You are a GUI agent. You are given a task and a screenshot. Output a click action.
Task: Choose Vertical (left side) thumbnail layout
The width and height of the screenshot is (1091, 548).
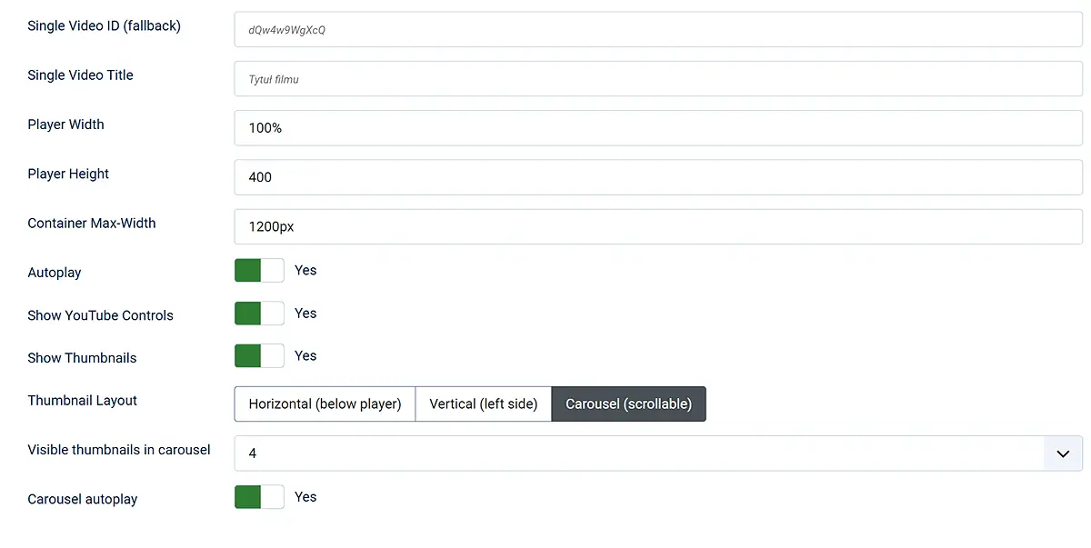483,404
